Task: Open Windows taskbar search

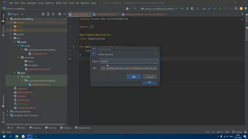Action: tap(10, 136)
